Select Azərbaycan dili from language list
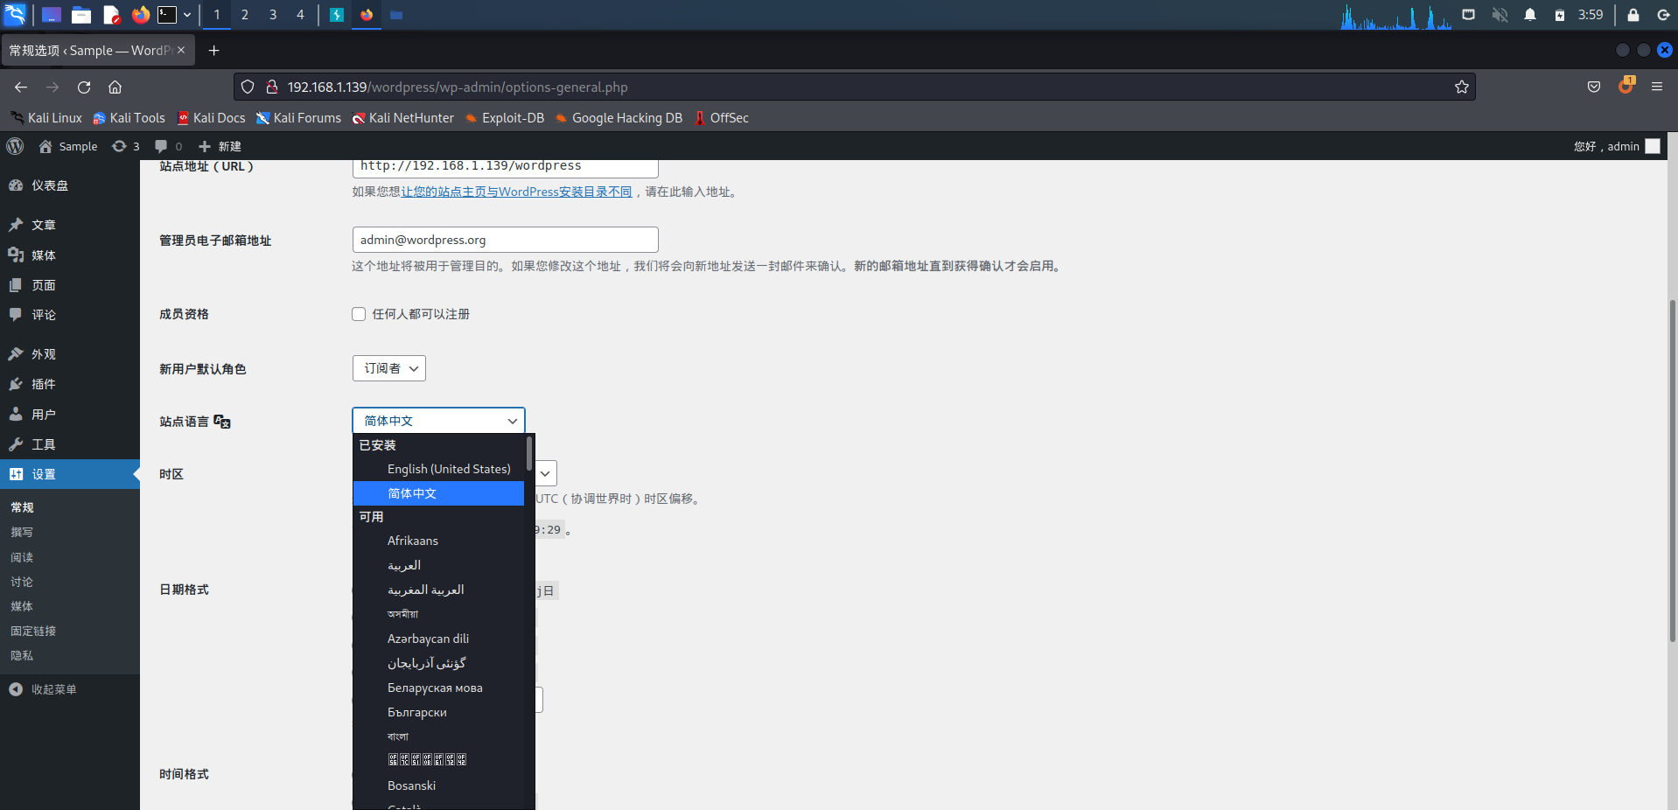Screen dimensions: 1678x810 439,639
